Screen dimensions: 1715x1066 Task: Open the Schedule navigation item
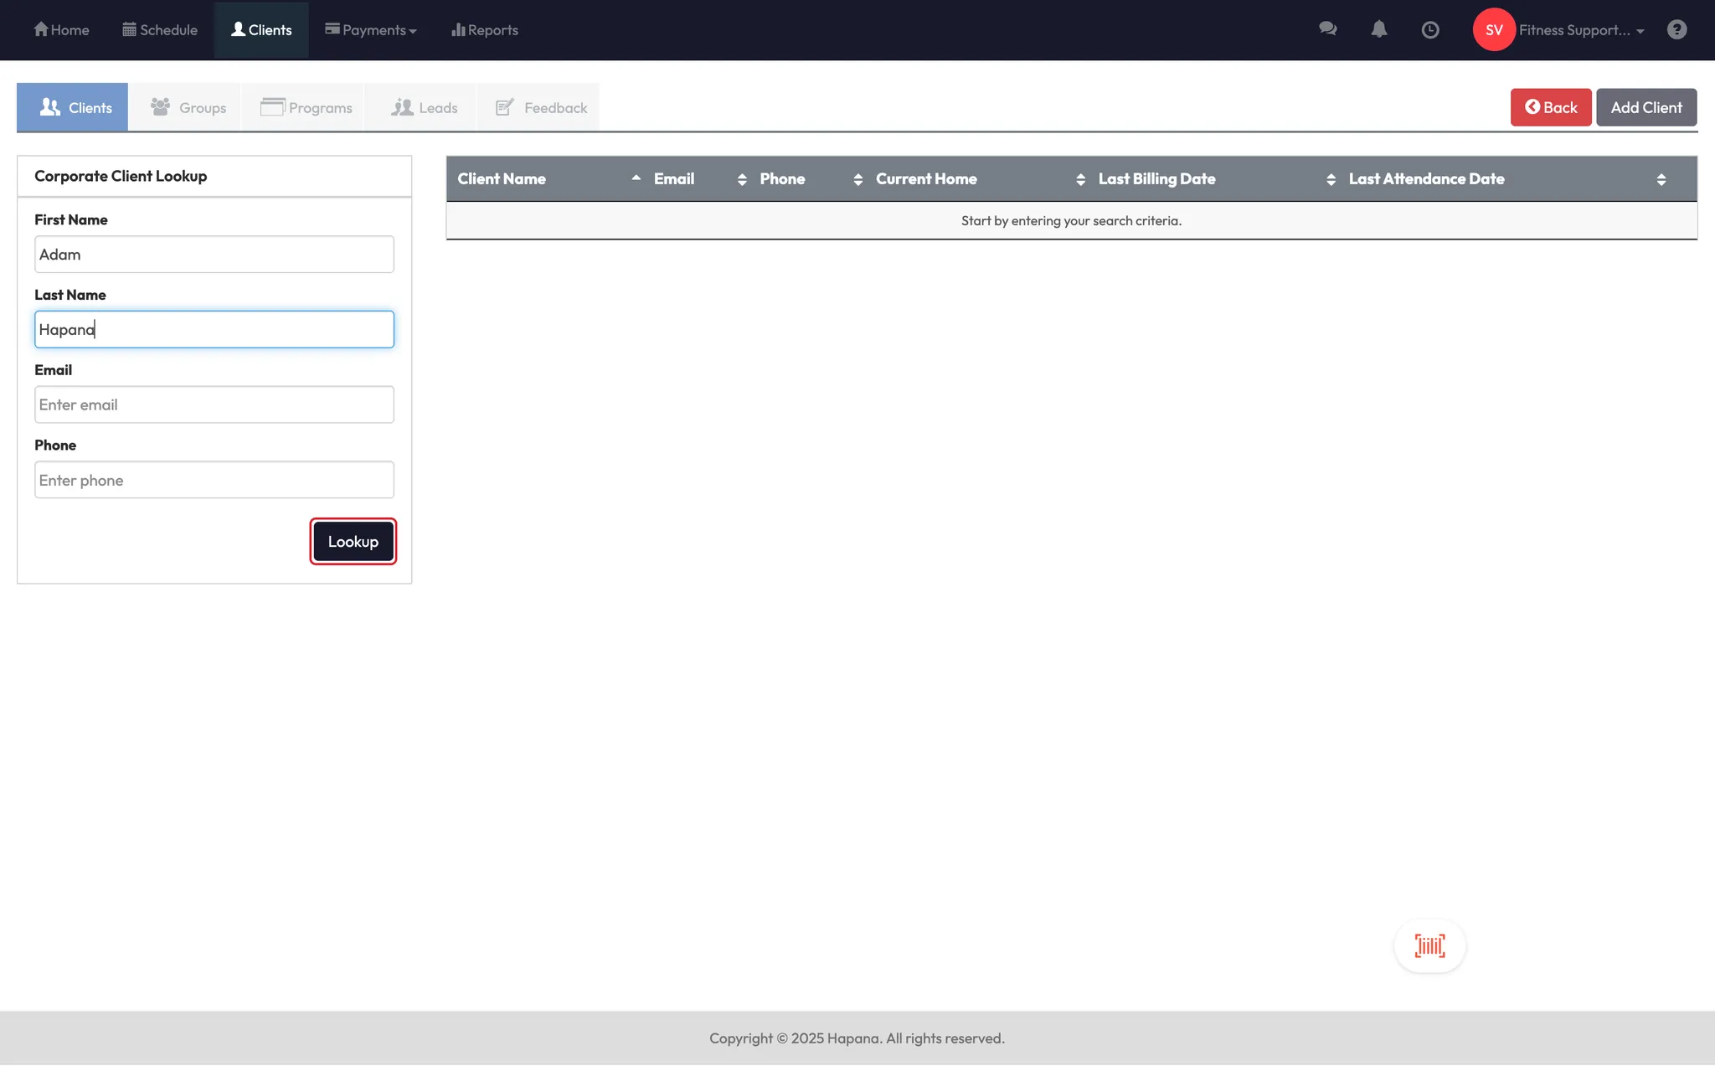tap(160, 30)
